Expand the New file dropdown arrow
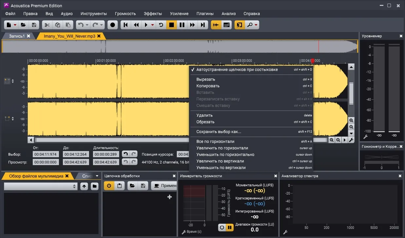 click(15, 25)
